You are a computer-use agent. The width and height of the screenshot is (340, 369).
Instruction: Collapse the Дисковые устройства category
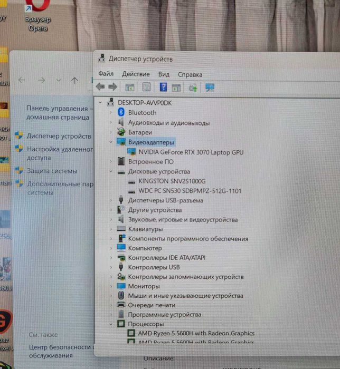click(111, 171)
